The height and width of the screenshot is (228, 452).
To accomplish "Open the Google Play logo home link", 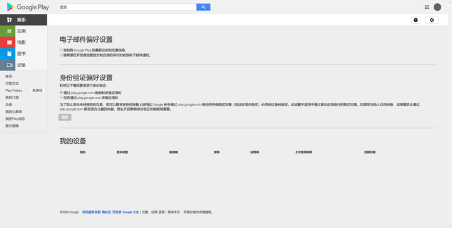I will click(x=28, y=7).
